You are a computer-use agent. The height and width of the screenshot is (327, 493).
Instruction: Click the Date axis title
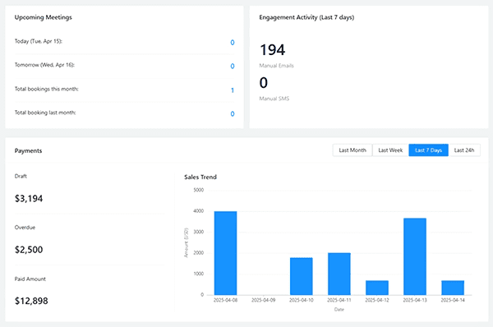coord(339,310)
